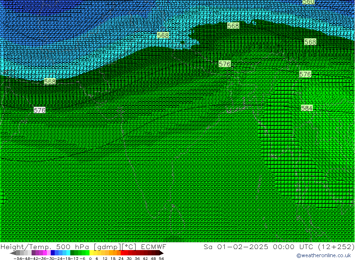This screenshot has height=260, width=355.
Task: Click the ECMWF model name in the title
Action: [x=153, y=247]
